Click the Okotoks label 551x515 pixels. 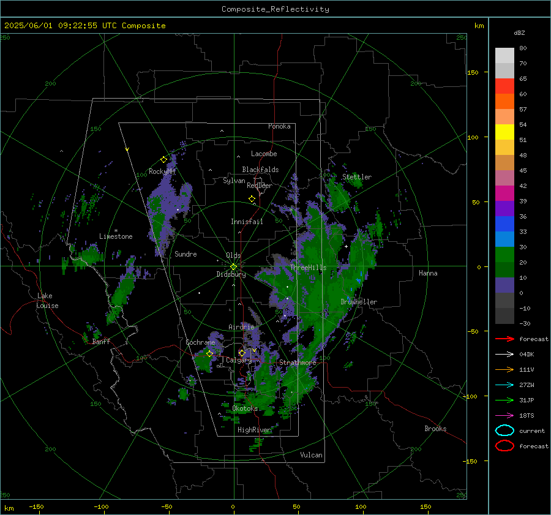coord(245,408)
